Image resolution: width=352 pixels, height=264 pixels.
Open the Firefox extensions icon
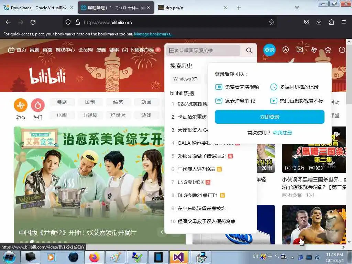331,22
